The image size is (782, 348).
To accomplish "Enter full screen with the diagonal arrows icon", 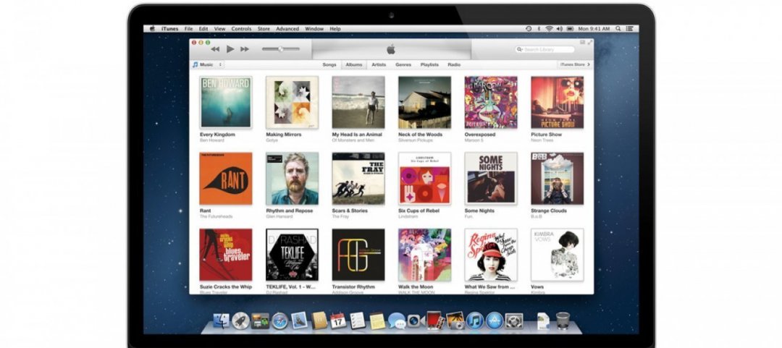I will (x=591, y=43).
